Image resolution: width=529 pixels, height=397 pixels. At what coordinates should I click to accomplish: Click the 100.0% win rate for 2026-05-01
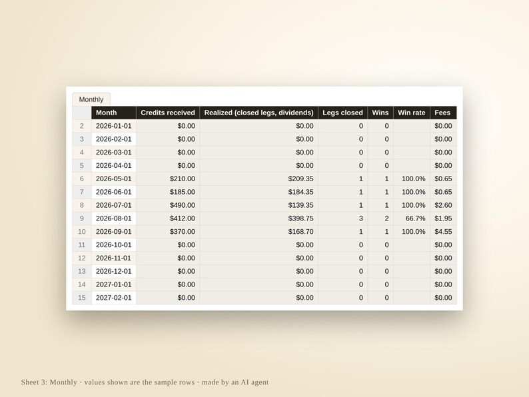412,179
